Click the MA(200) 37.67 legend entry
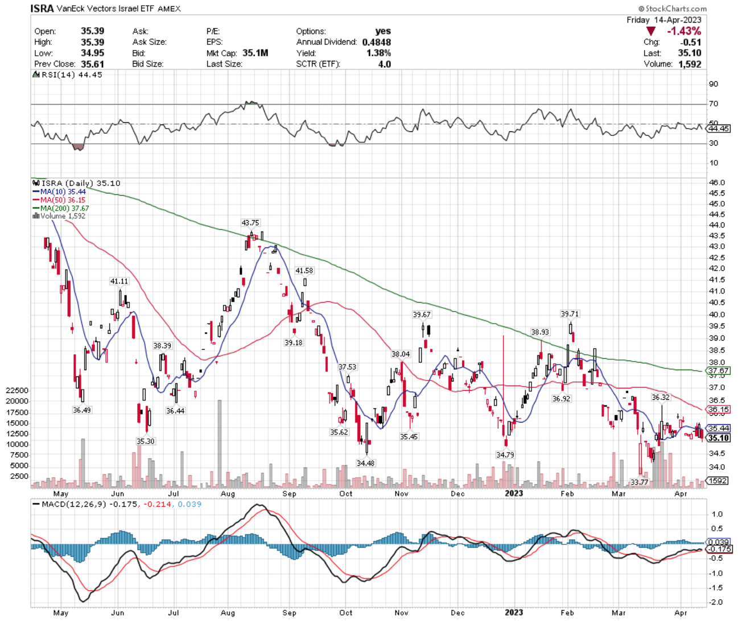Viewport: 750px width, 621px height. pos(61,208)
